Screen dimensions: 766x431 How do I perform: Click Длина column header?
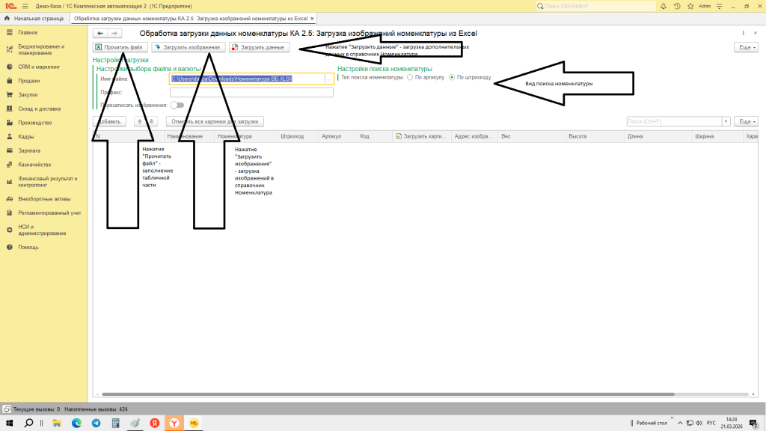[x=658, y=136]
